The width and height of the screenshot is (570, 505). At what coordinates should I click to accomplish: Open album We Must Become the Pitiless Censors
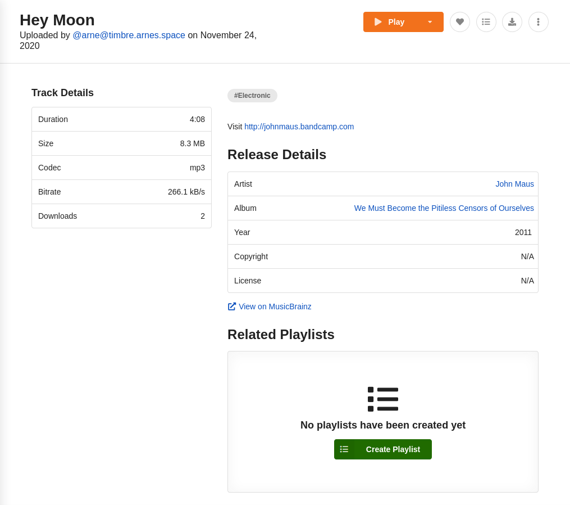[x=444, y=208]
